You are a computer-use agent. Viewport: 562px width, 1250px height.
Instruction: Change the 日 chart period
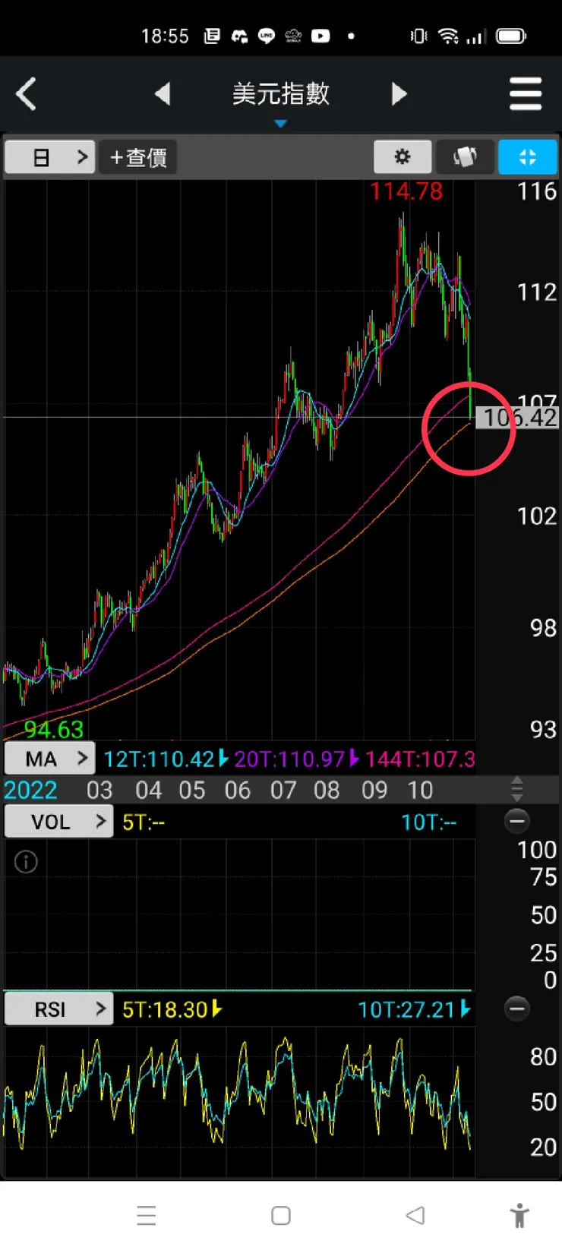tap(50, 157)
